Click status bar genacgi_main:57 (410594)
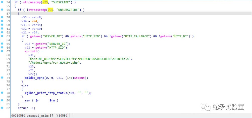 (48, 115)
